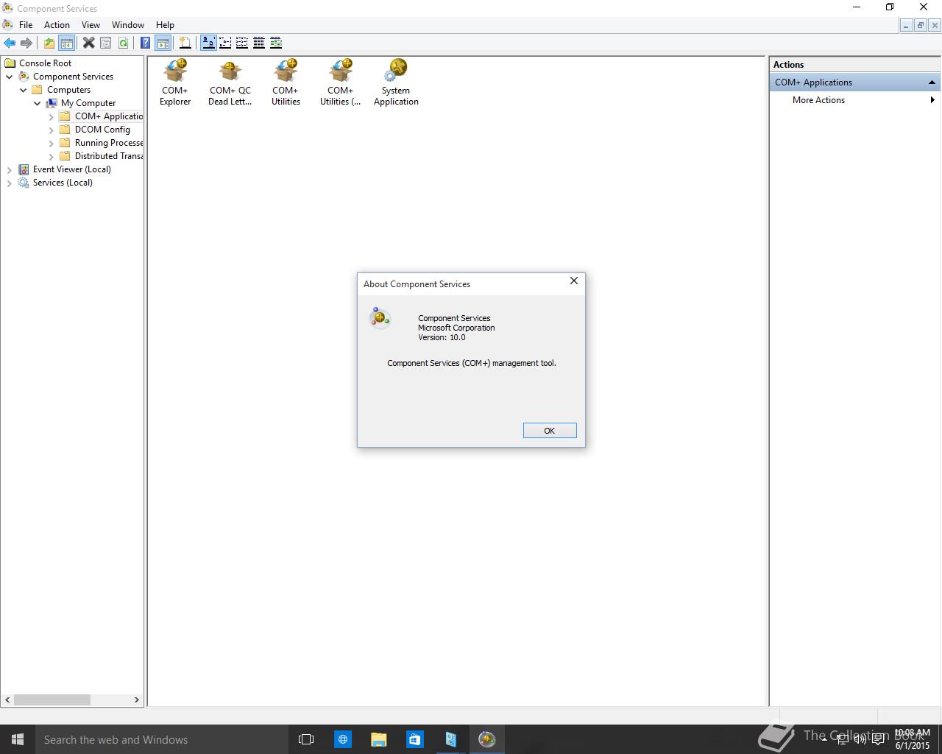Select the System Application icon
This screenshot has height=754, width=942.
[x=396, y=82]
